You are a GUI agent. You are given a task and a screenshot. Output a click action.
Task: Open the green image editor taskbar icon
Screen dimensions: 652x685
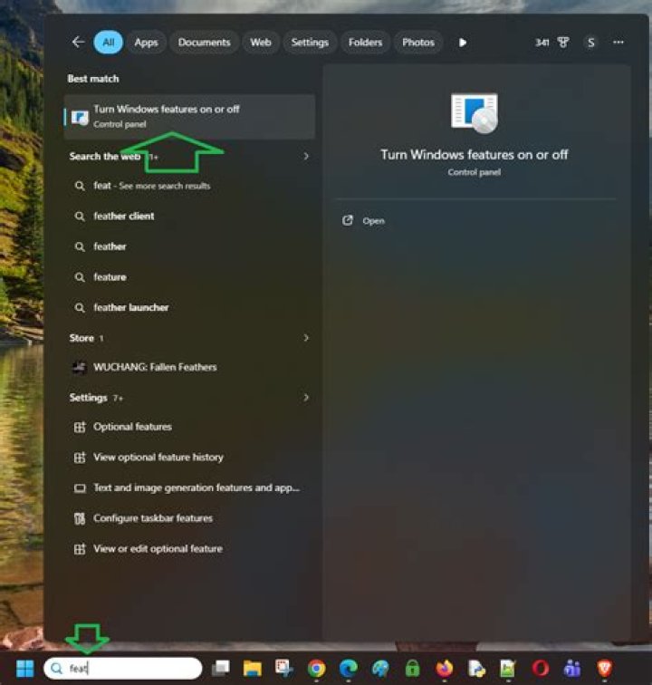pyautogui.click(x=508, y=669)
